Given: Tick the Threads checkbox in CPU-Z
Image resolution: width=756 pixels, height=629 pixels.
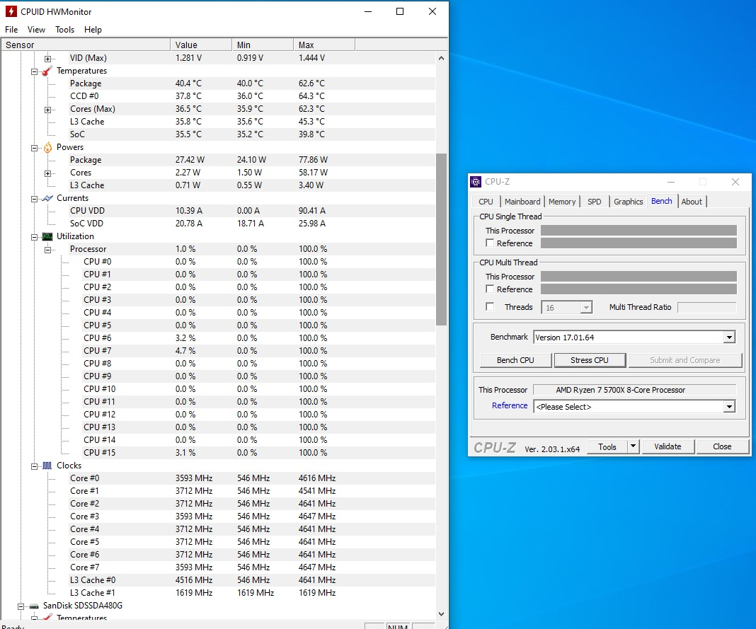Looking at the screenshot, I should (490, 306).
